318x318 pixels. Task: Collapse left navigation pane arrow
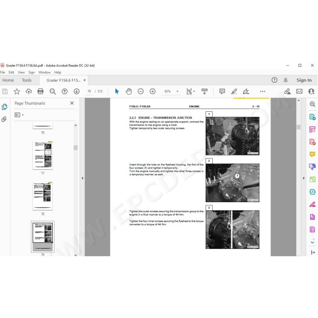pyautogui.click(x=82, y=178)
